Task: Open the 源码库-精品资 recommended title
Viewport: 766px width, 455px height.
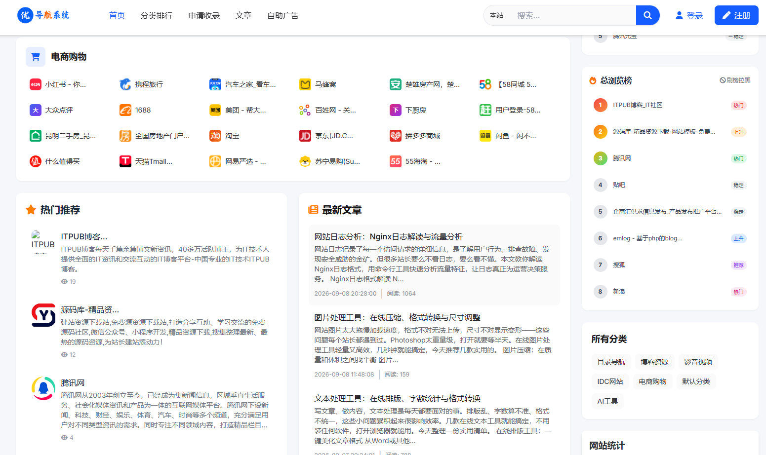Action: tap(90, 309)
